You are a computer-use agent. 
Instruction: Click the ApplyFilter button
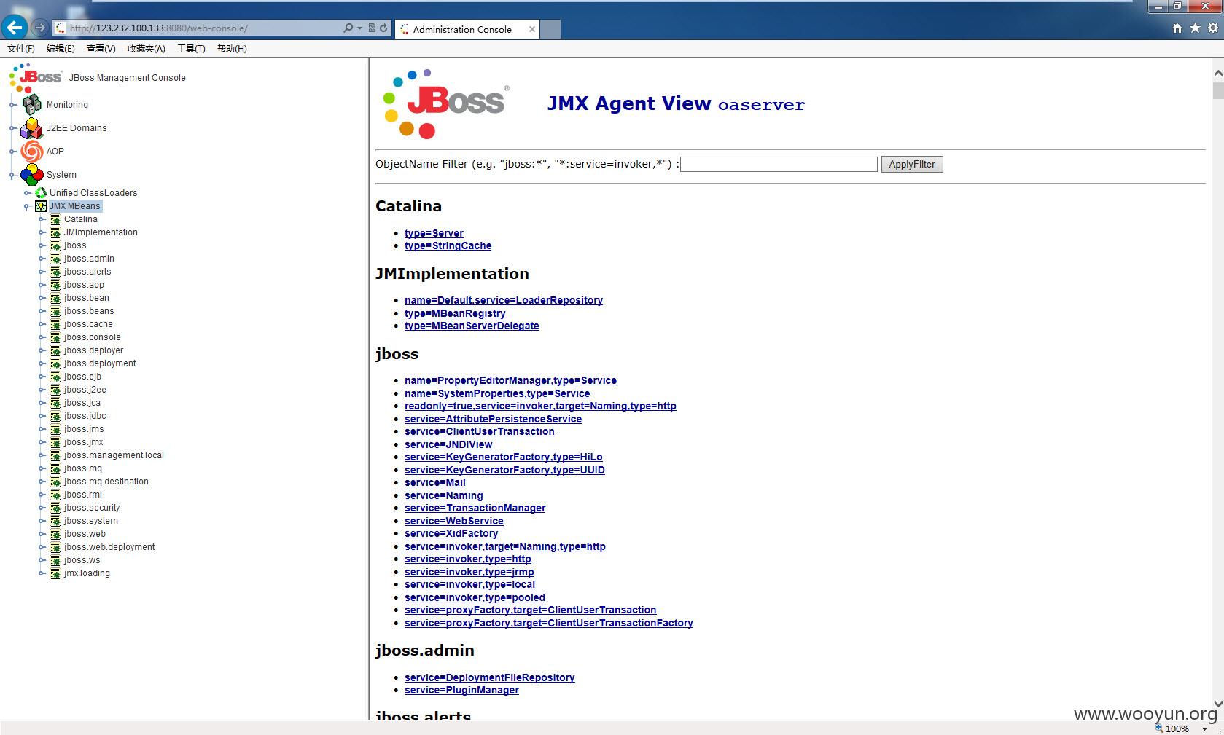(912, 165)
